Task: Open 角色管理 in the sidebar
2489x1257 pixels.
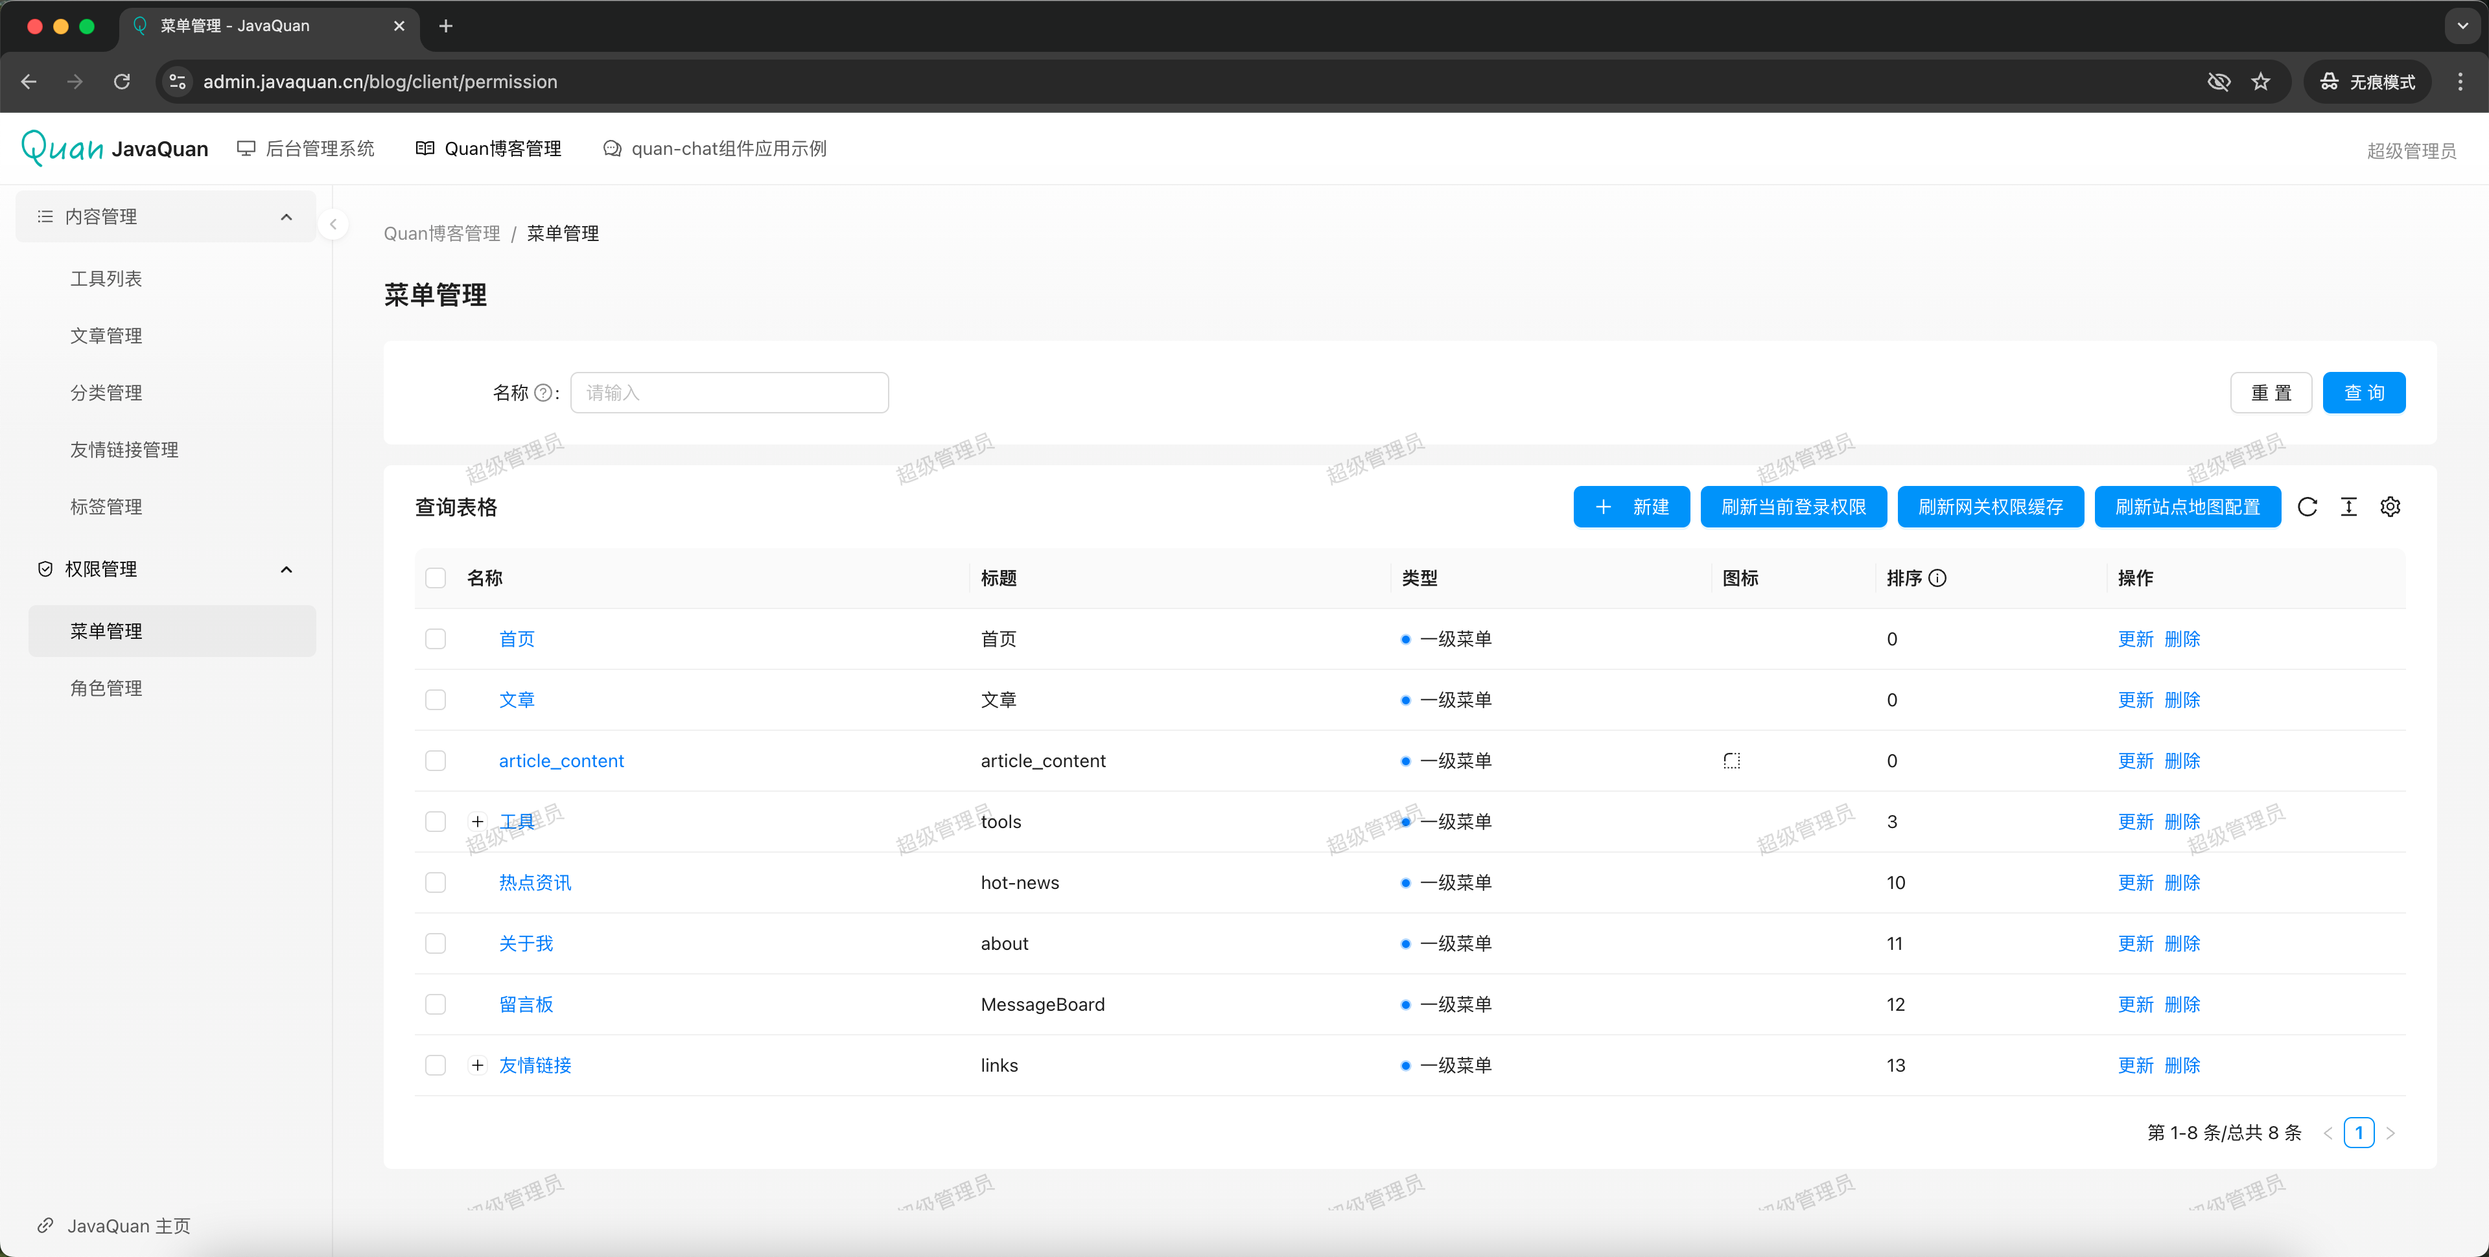Action: (x=106, y=688)
